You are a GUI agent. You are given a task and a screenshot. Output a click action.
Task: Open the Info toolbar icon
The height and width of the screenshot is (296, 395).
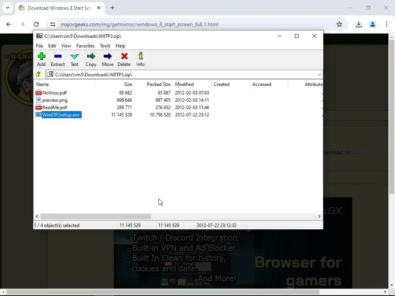coord(140,56)
